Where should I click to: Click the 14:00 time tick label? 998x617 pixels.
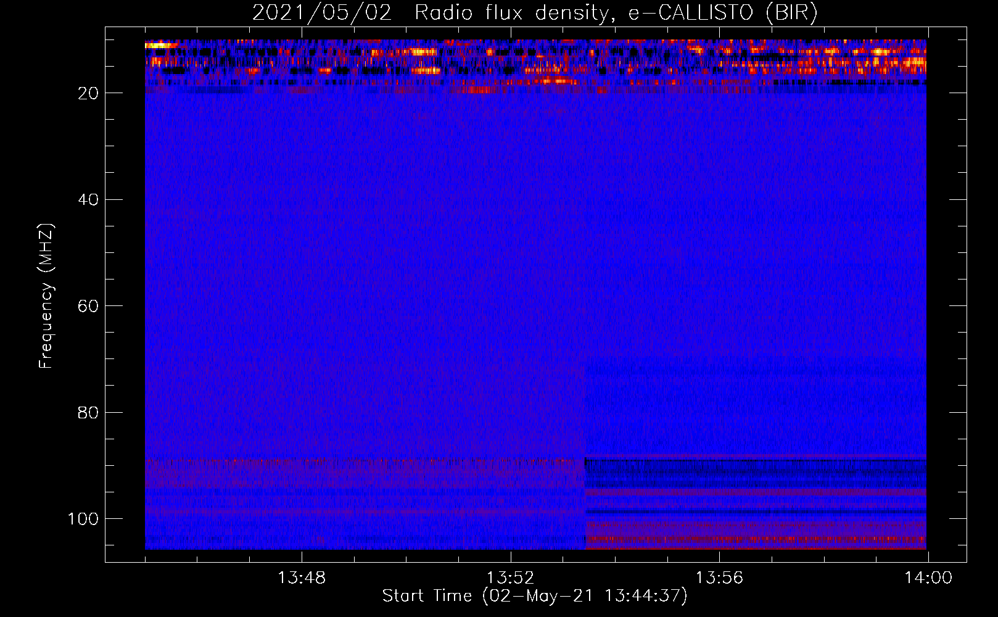[928, 578]
